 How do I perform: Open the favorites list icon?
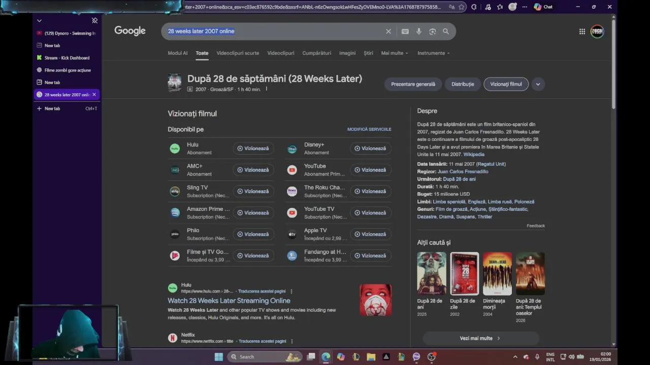pos(500,7)
